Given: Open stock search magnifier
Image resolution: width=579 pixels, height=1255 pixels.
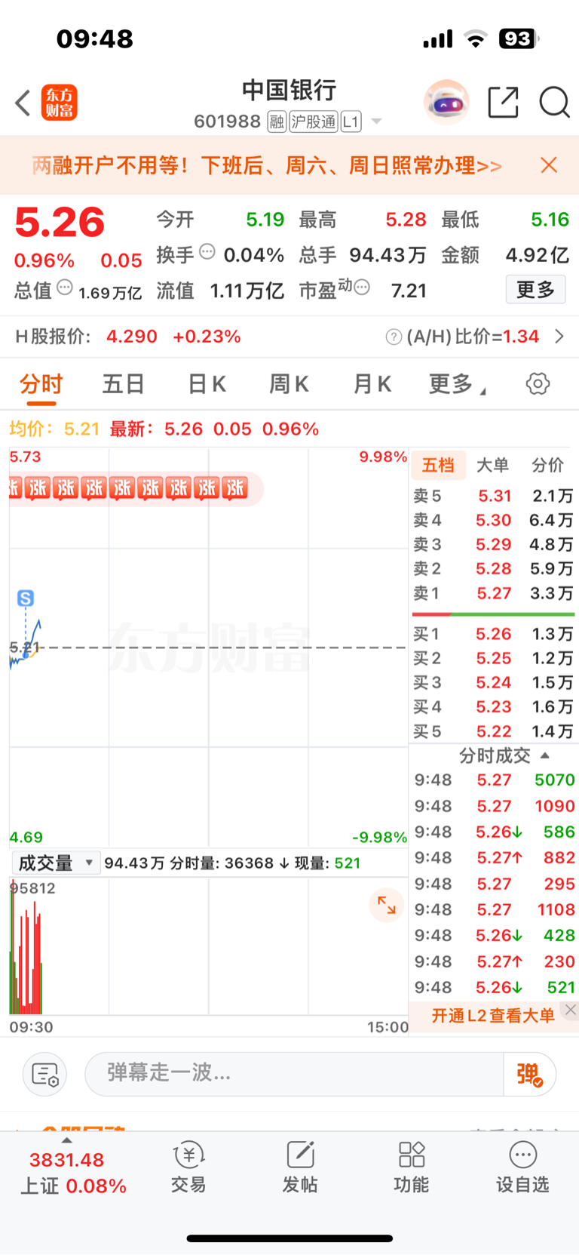Looking at the screenshot, I should tap(554, 102).
